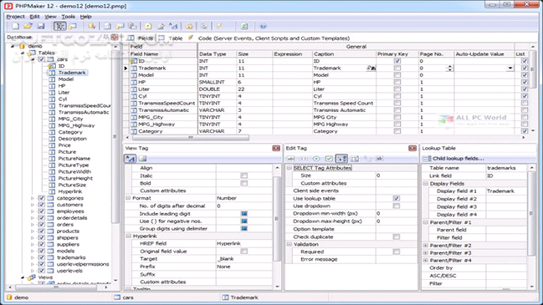This screenshot has height=305, width=543.
Task: Toggle Use dropdown checkbox
Action: pyautogui.click(x=397, y=206)
